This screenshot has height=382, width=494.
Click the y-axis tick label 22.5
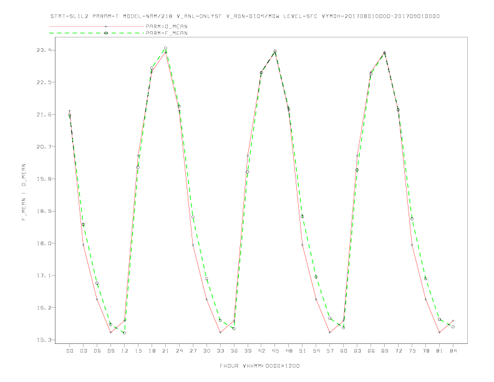(x=44, y=82)
